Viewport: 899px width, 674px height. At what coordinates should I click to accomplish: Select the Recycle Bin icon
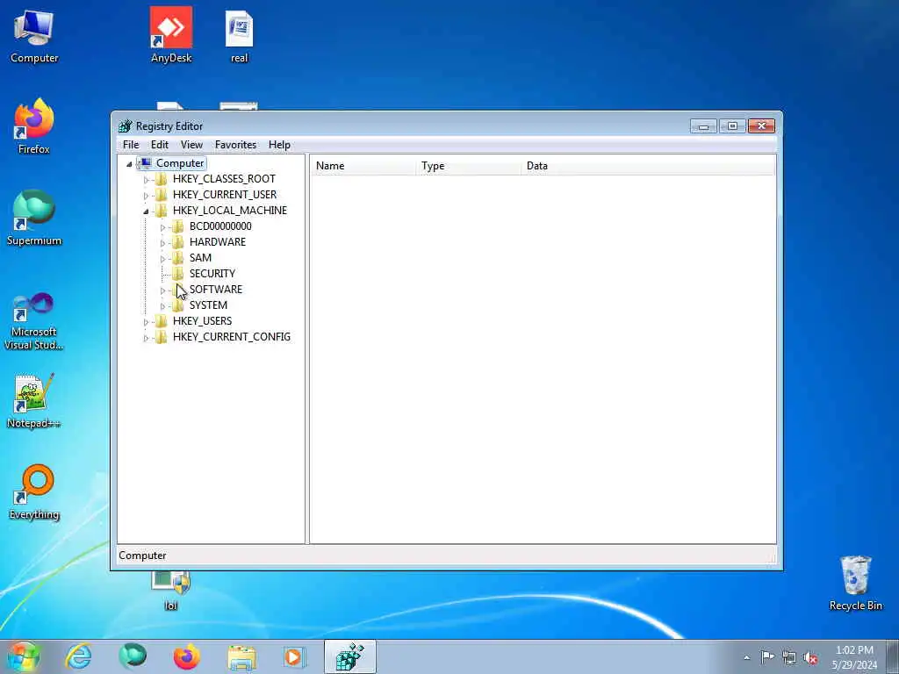[x=855, y=583]
